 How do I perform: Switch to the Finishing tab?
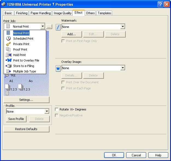22,13
